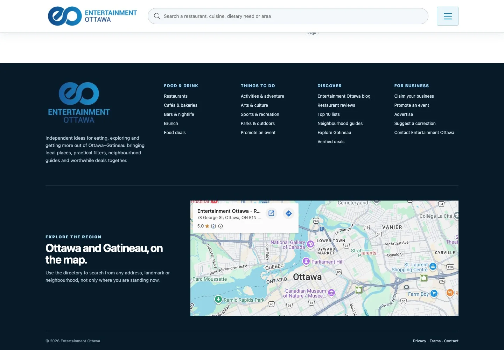Open Neighbourhood guides
This screenshot has height=350, width=504.
click(x=340, y=124)
